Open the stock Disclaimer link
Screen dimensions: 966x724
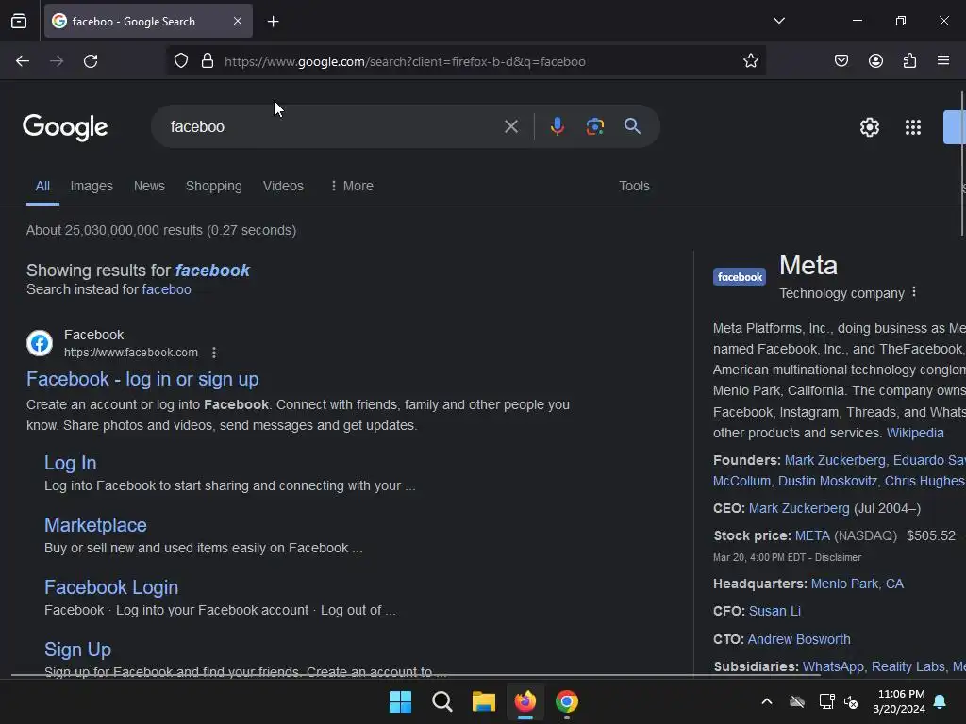(x=838, y=557)
